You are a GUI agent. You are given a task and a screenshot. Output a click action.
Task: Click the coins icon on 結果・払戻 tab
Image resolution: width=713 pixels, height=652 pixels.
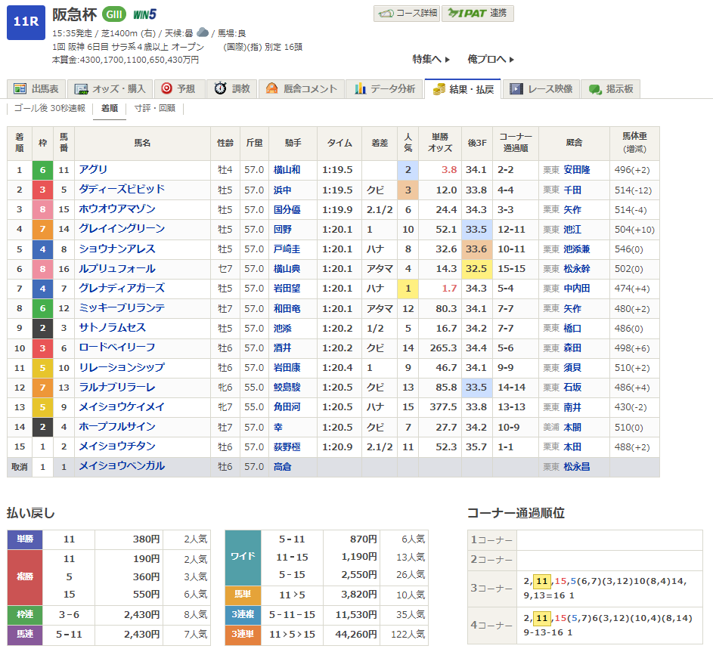pos(439,89)
